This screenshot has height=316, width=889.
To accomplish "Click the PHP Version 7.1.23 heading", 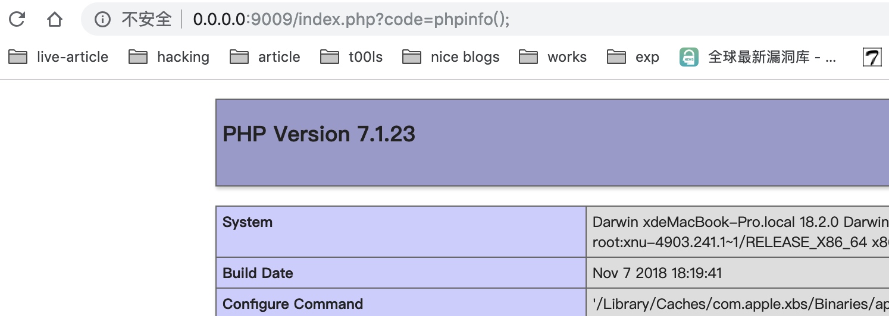I will [319, 134].
